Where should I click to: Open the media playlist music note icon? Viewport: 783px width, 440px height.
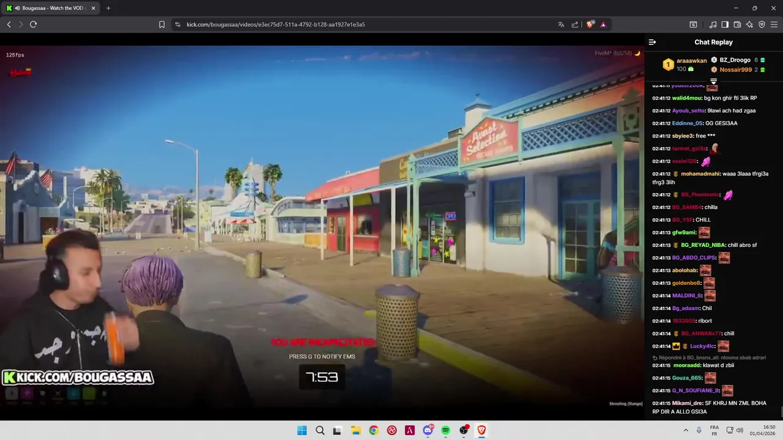click(x=713, y=24)
